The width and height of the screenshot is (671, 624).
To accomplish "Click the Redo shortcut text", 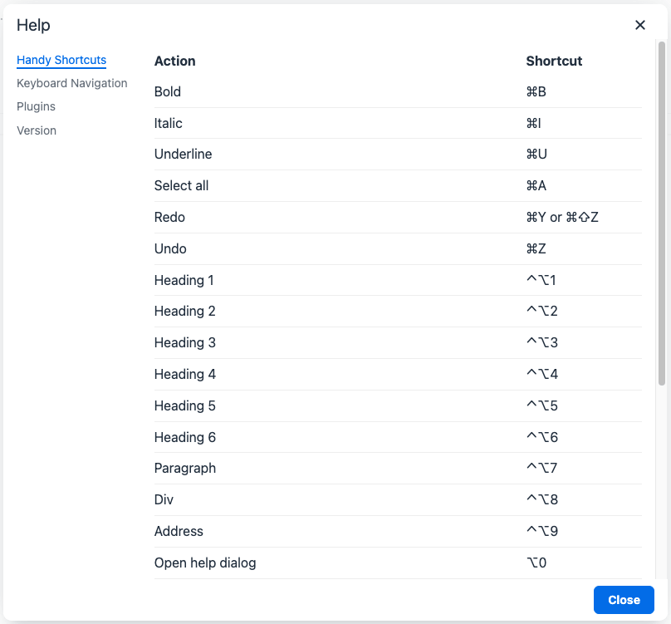I will coord(562,217).
